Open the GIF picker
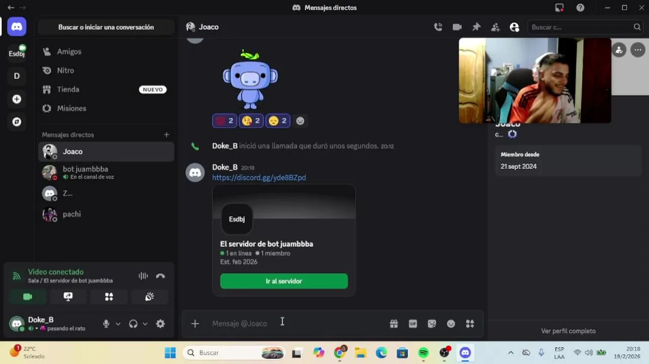Viewport: 649px width, 364px height. click(x=413, y=324)
